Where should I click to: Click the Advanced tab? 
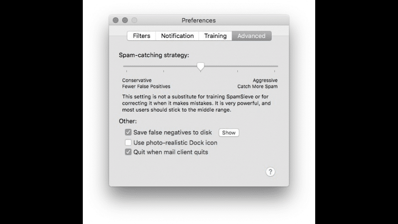(x=251, y=36)
